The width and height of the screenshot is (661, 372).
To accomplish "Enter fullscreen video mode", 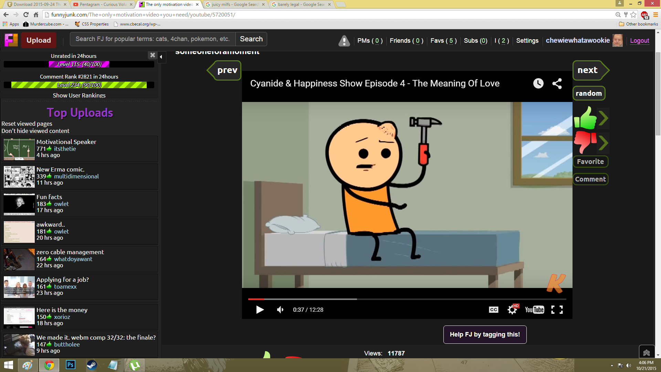I will pyautogui.click(x=557, y=310).
